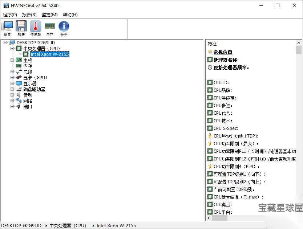Screen dimensions: 303x229
Task: Click the plug icon beside 端口
Action: [x=19, y=107]
